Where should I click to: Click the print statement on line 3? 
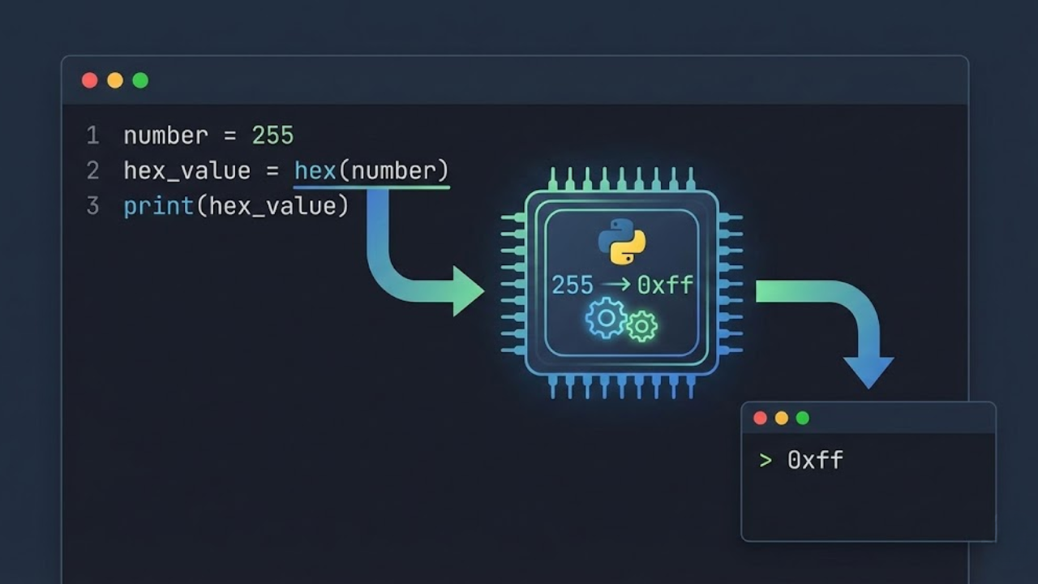pyautogui.click(x=157, y=206)
